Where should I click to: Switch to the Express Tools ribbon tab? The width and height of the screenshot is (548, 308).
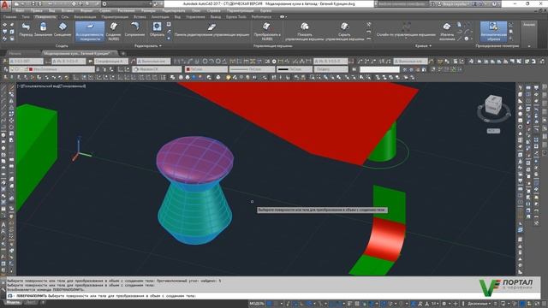click(236, 17)
